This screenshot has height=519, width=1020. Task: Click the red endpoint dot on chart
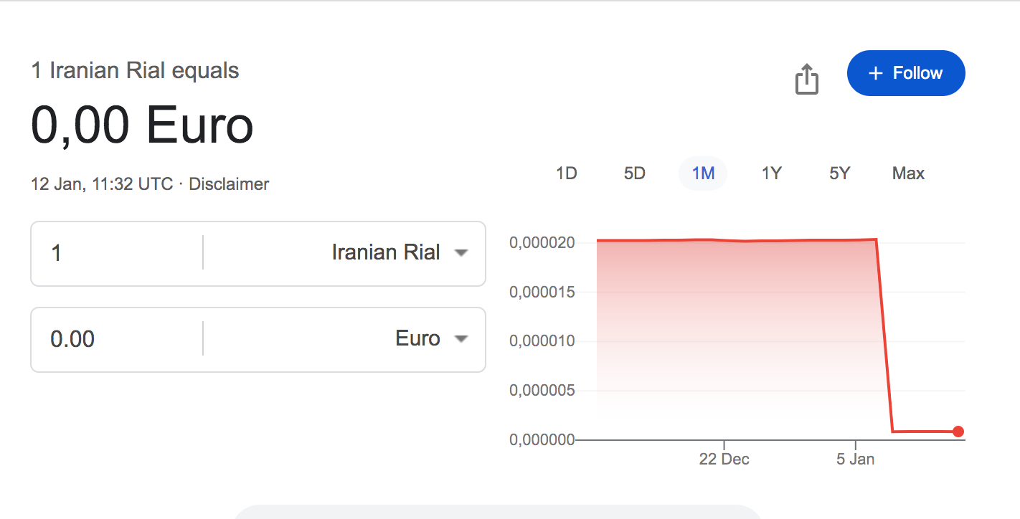pos(958,432)
